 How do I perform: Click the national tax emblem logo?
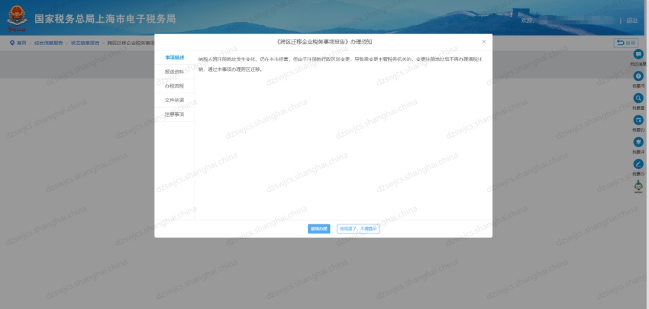(x=17, y=18)
